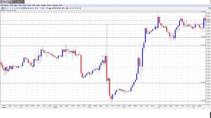Select the 1.2357 horizontal level line
Viewport: 211px width, 118px height.
click(103, 38)
